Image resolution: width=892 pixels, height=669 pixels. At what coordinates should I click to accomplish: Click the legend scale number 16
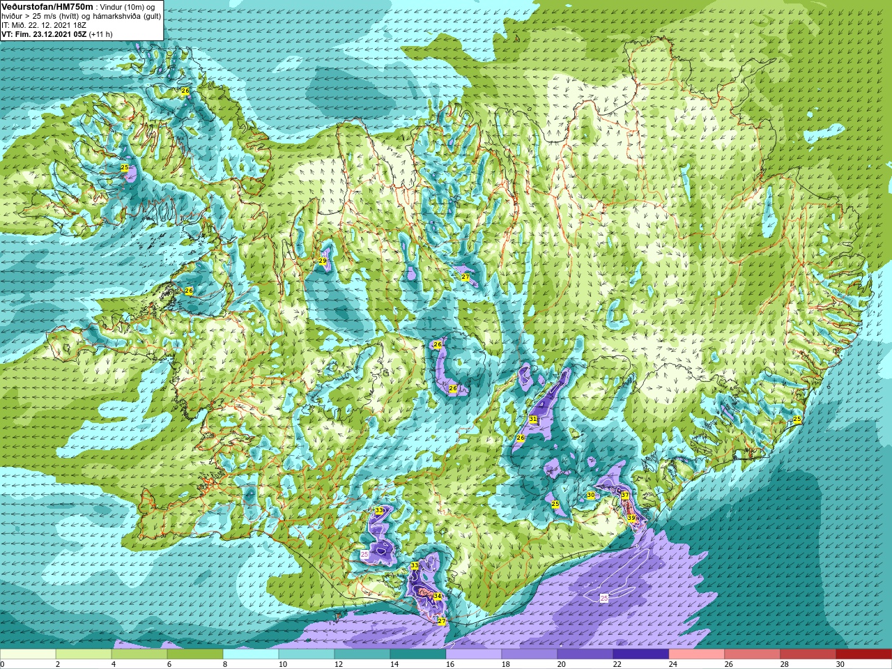[x=450, y=664]
